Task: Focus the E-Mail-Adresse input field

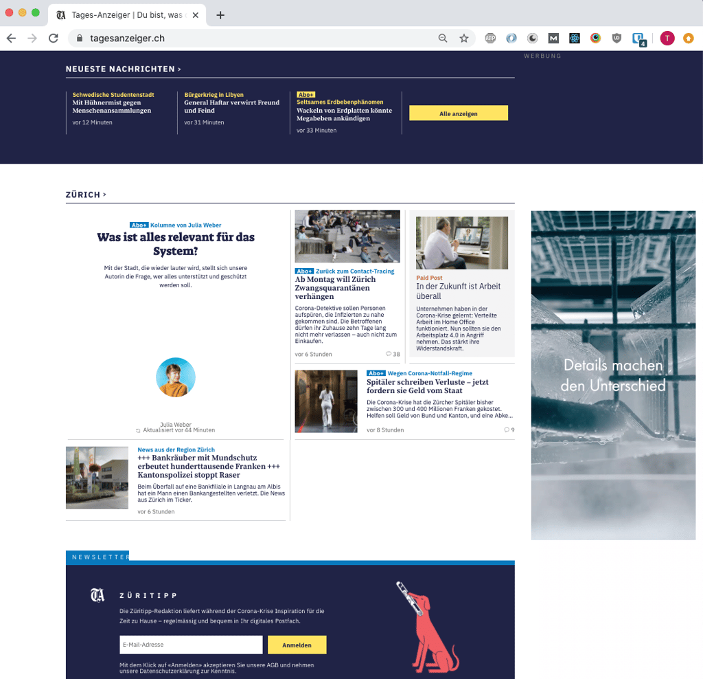Action: 191,645
